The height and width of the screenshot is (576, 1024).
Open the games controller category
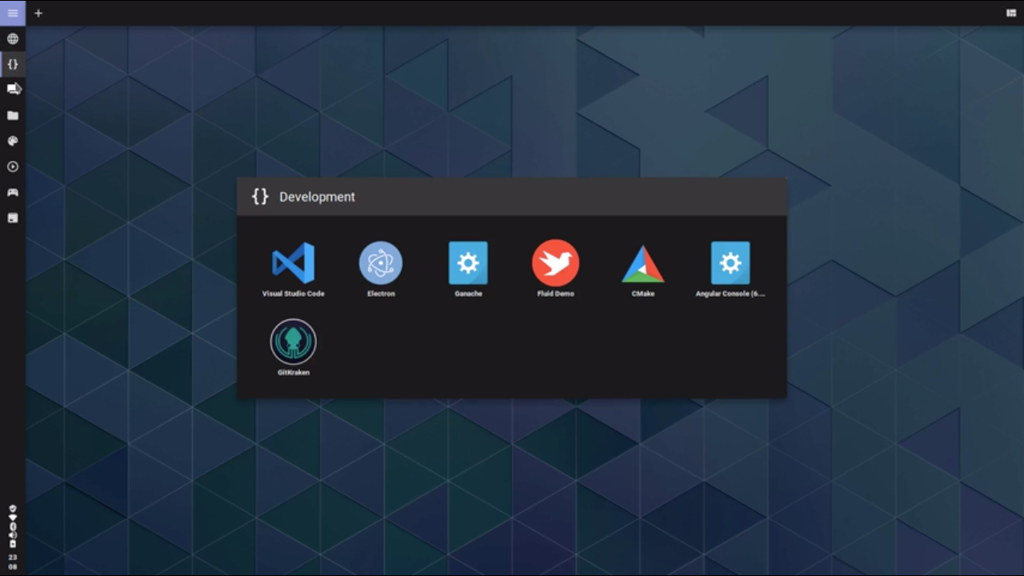click(13, 192)
